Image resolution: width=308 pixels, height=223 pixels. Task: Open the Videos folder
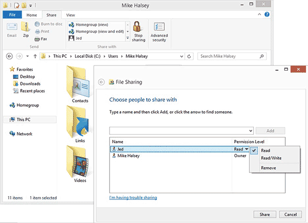(80, 164)
